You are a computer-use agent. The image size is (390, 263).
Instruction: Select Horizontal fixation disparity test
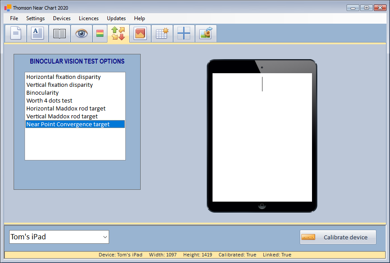pos(64,77)
